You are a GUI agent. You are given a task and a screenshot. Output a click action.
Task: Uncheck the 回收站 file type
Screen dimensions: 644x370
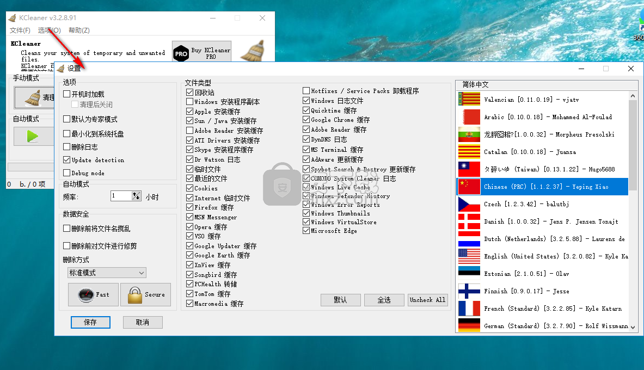tap(190, 92)
